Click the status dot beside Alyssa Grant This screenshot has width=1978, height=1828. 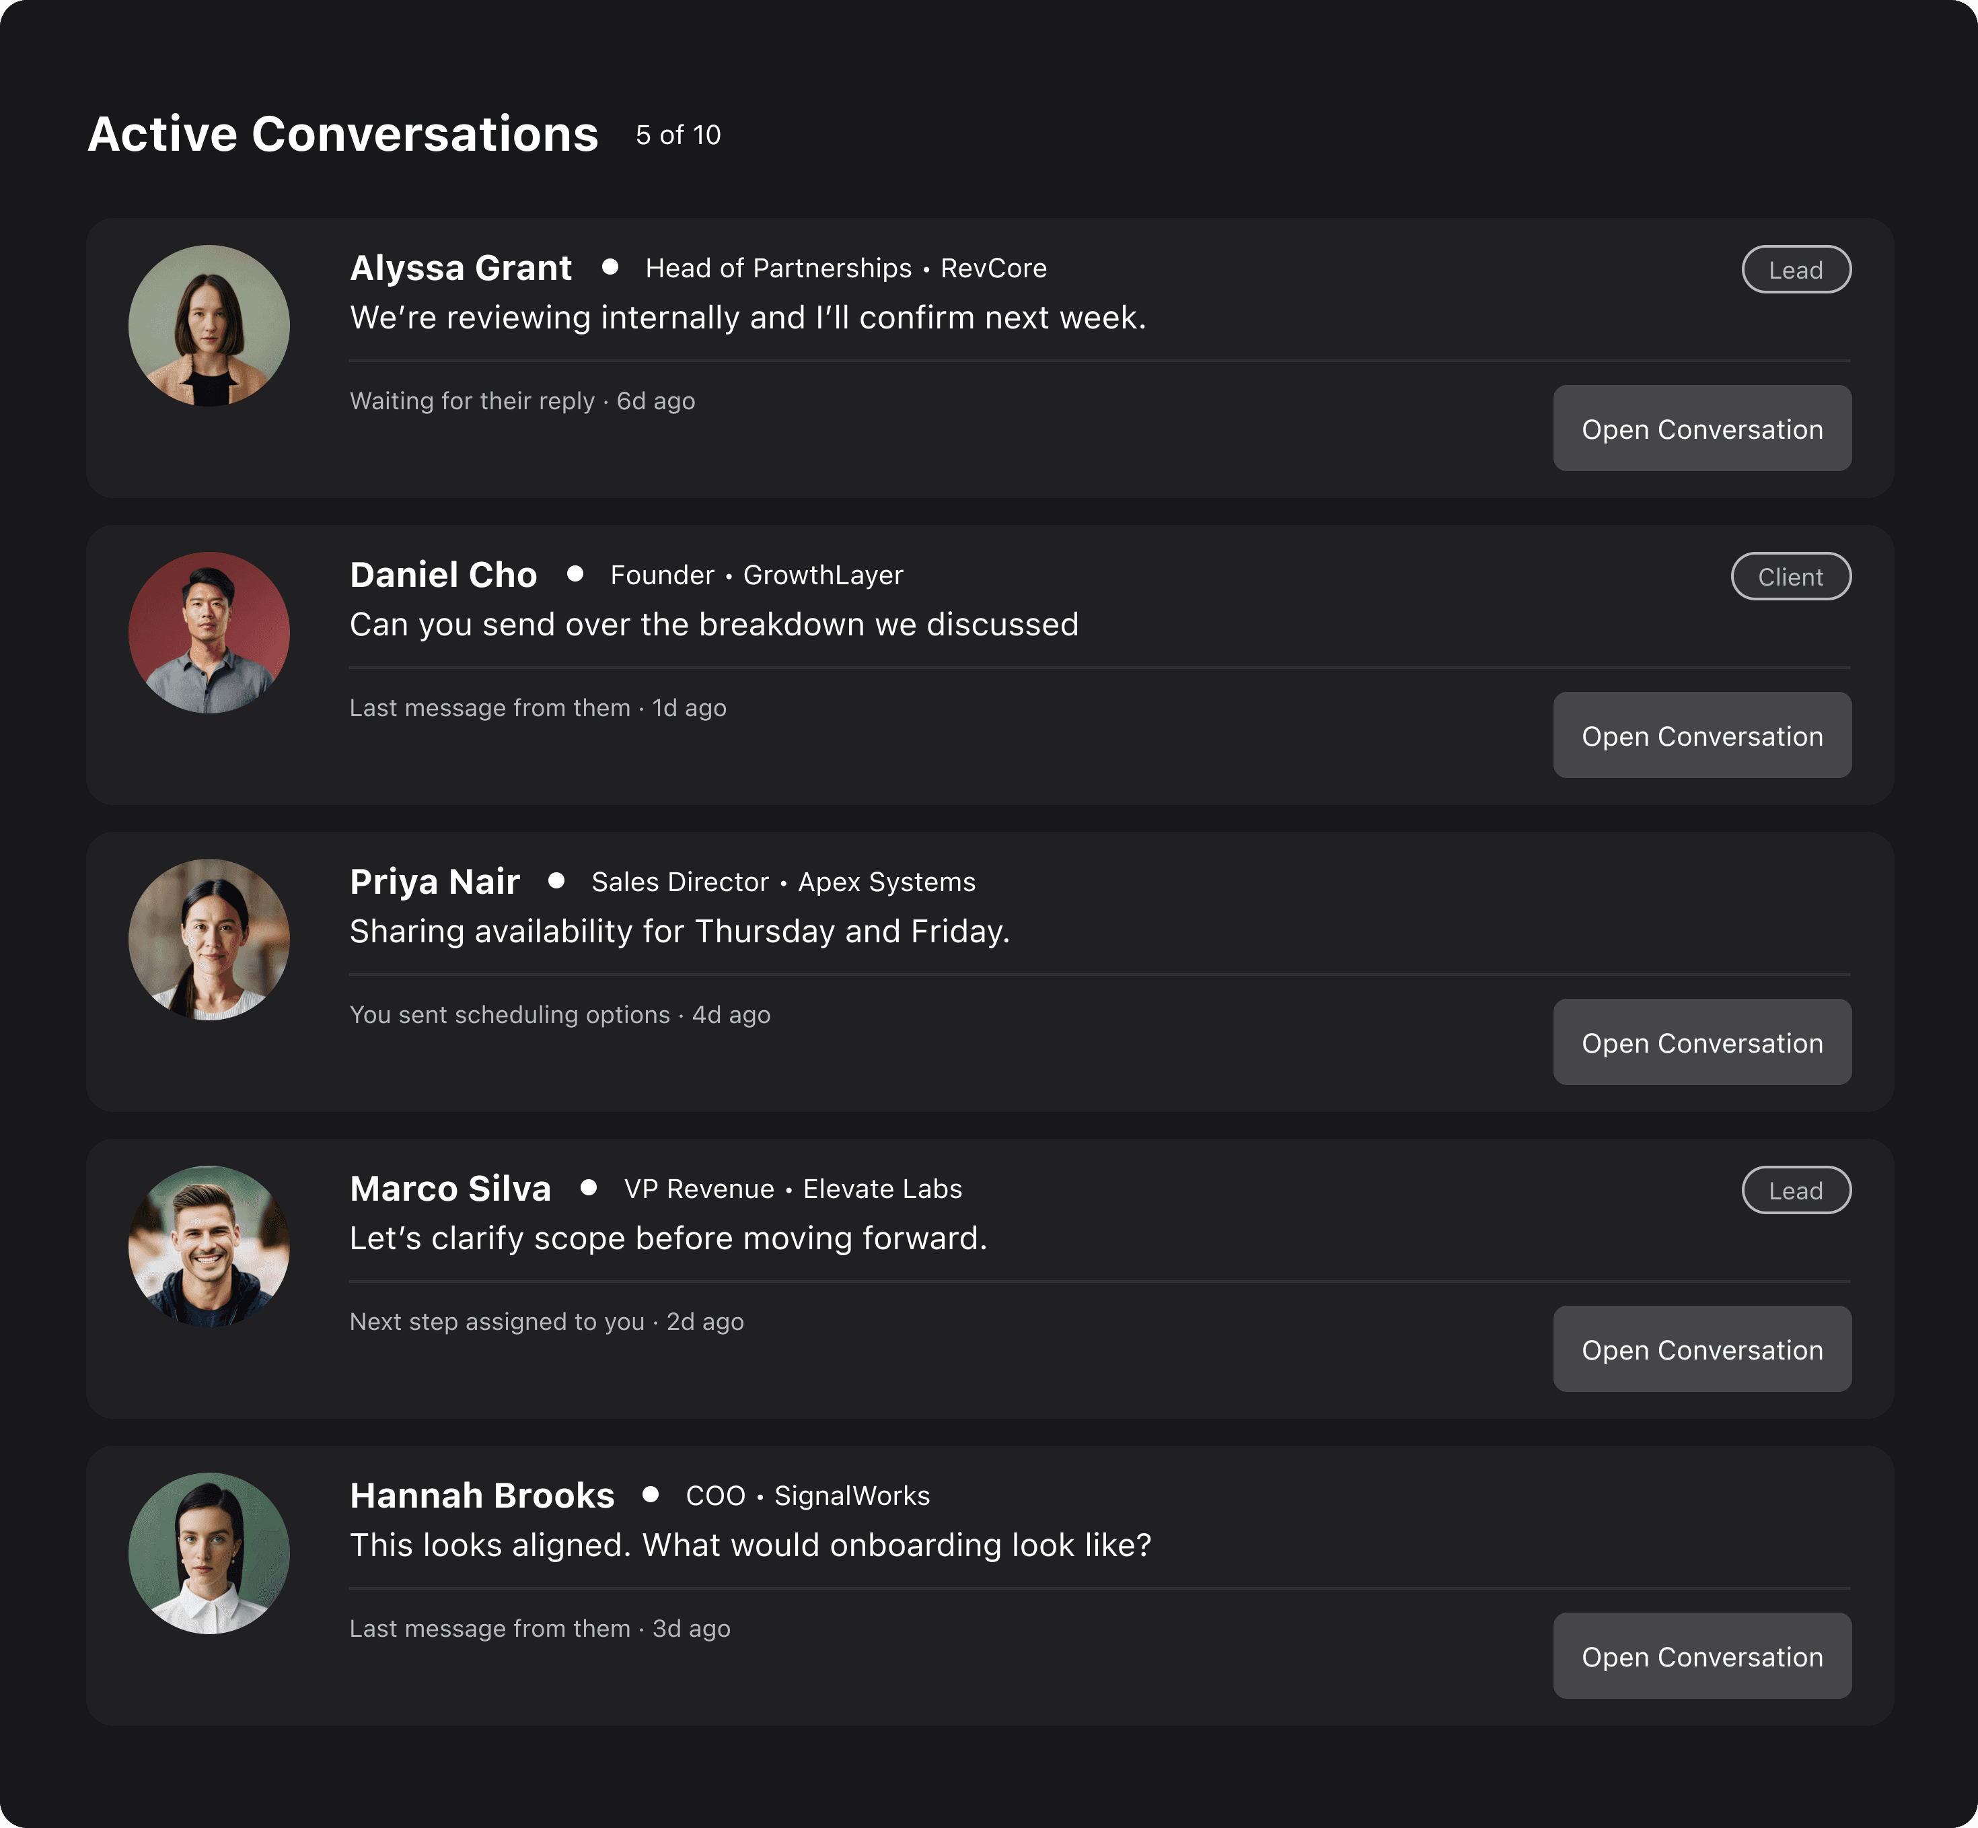[x=610, y=266]
